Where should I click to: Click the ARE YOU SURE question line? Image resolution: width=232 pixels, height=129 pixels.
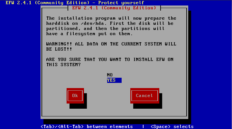(x=110, y=59)
